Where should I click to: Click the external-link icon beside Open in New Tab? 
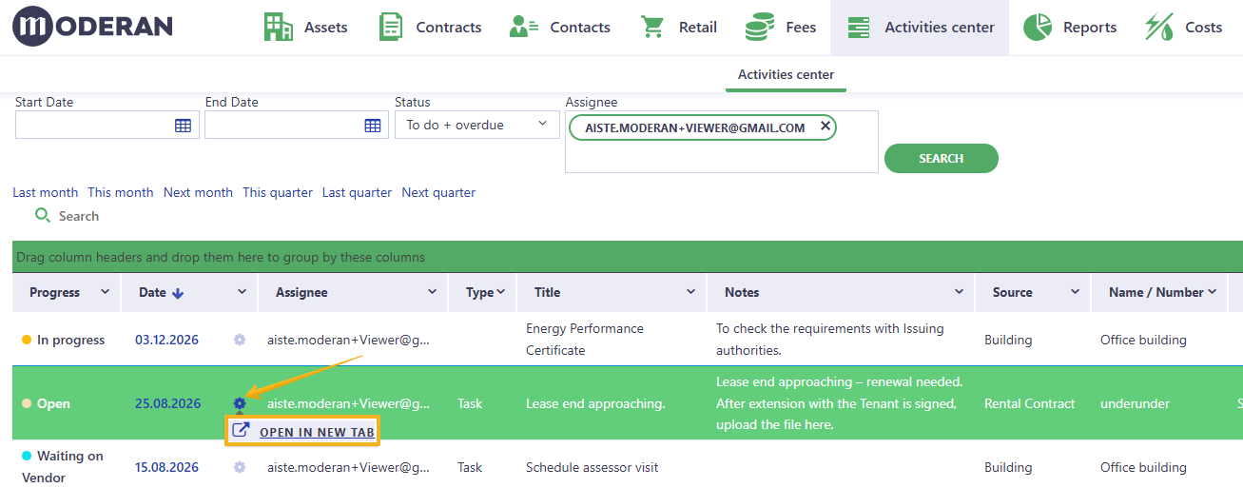point(242,431)
